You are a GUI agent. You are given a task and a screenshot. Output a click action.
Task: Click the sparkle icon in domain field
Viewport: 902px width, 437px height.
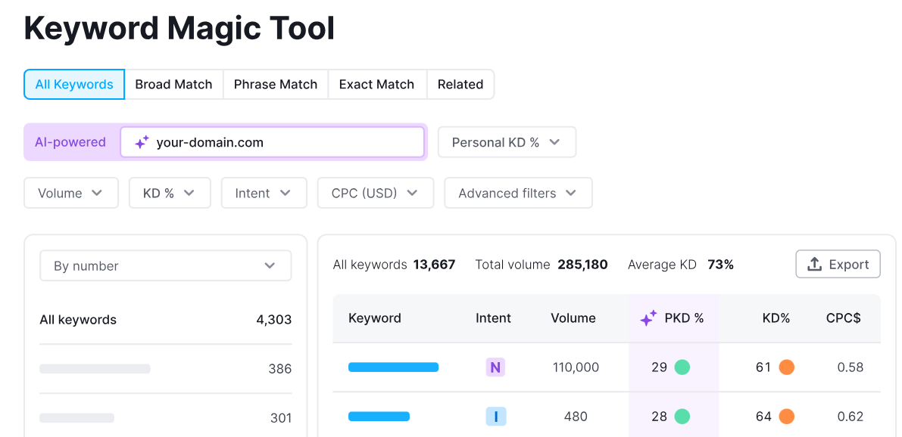point(142,142)
